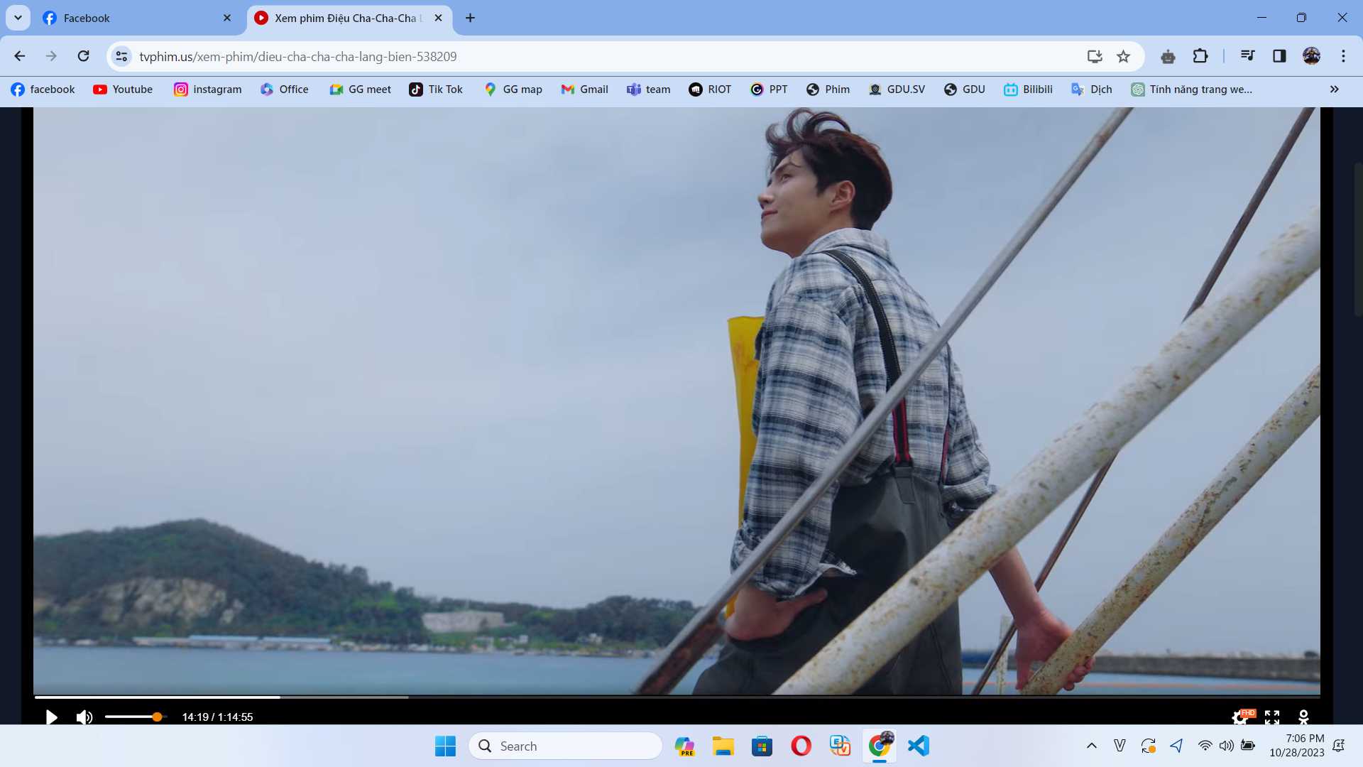Open the robot extension icon
This screenshot has width=1363, height=767.
click(1168, 56)
